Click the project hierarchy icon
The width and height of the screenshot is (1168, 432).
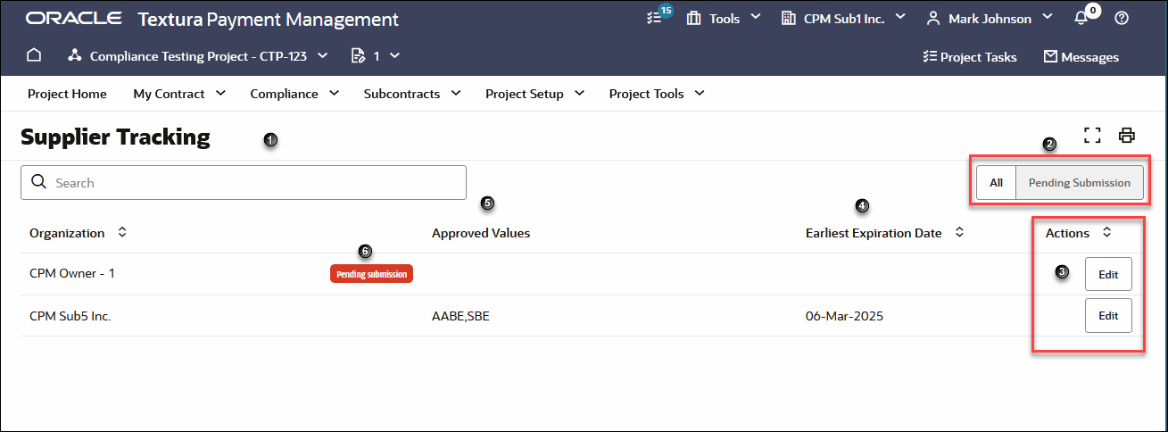(75, 55)
